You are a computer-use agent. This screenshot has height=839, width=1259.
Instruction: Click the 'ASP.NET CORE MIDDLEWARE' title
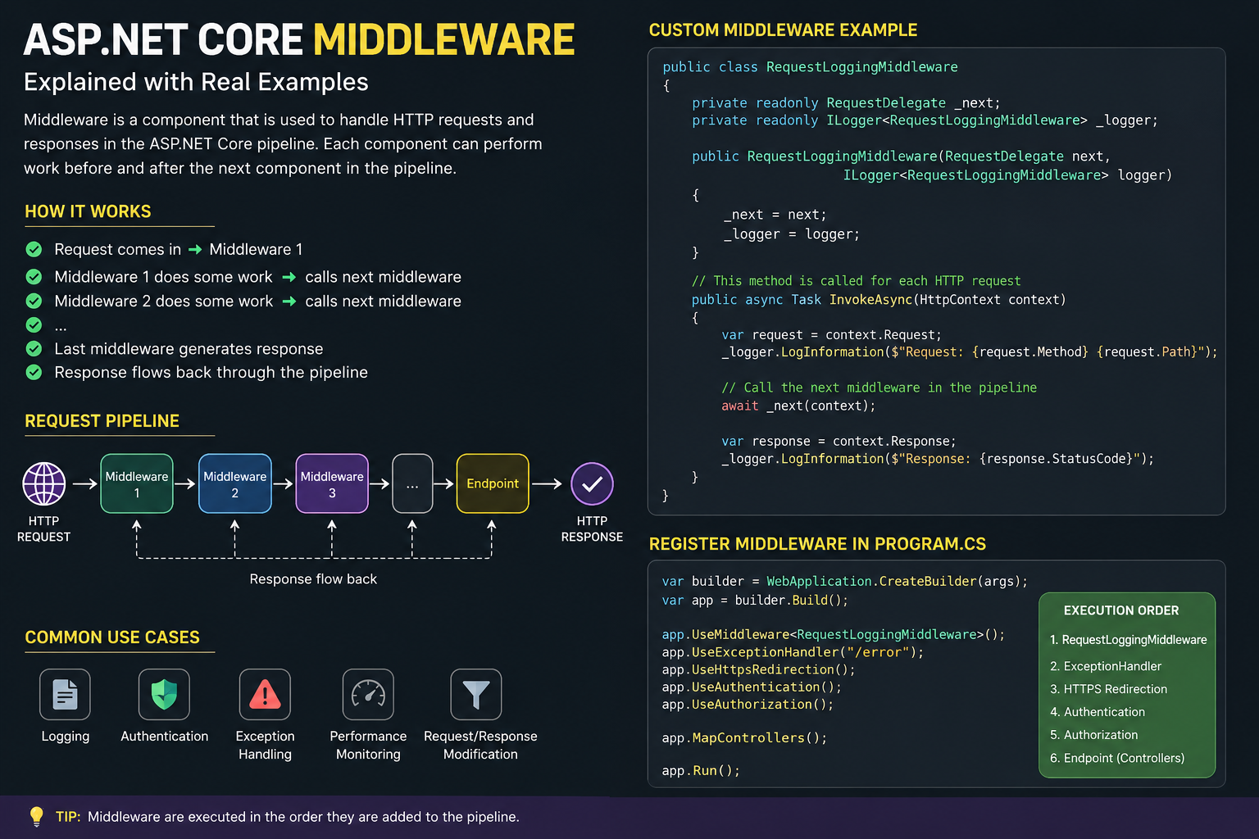[x=299, y=40]
